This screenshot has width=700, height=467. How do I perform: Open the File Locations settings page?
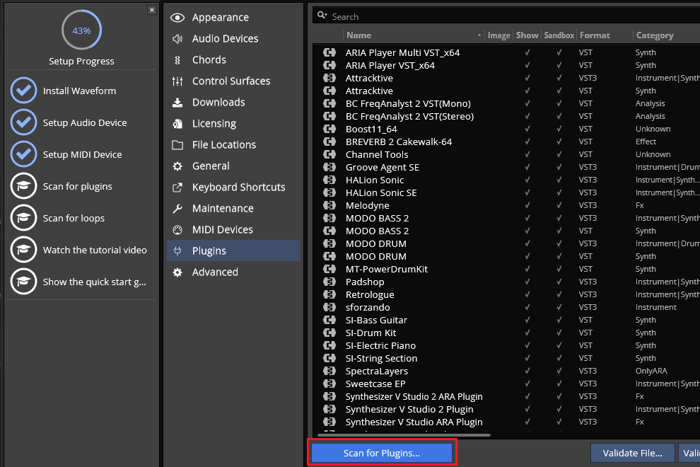(223, 145)
